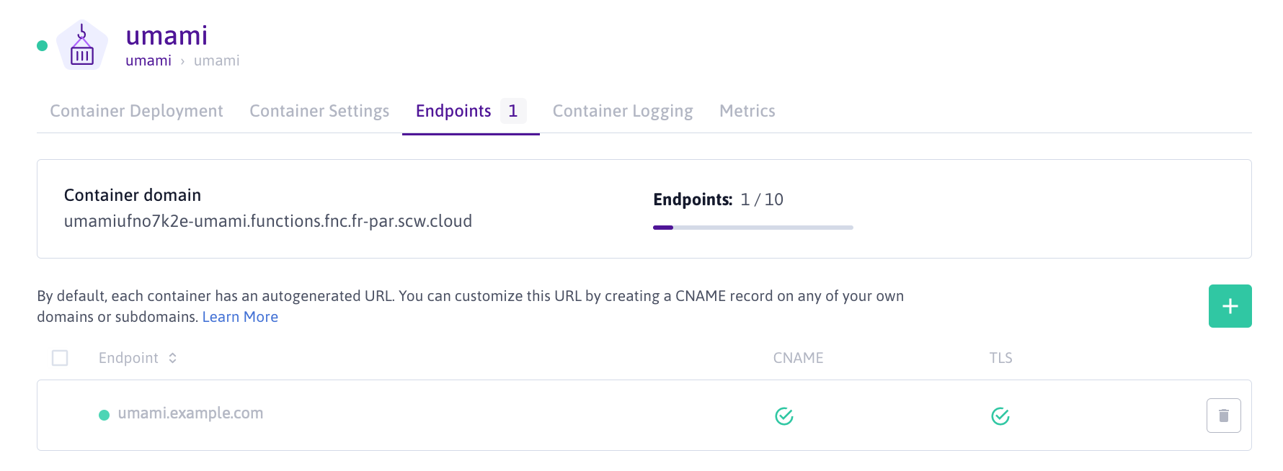Click the green container status dot by title
1283x471 pixels.
pos(43,46)
